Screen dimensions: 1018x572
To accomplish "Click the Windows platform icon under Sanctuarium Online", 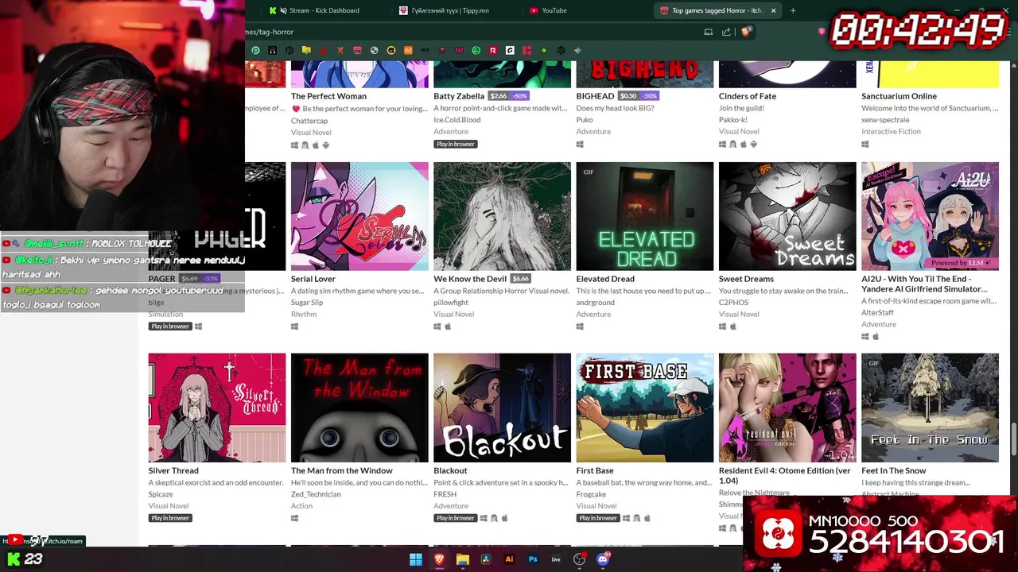I will pos(865,145).
